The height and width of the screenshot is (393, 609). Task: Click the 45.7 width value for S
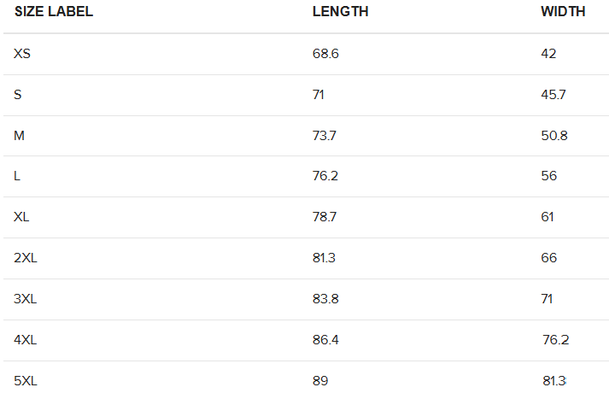553,95
